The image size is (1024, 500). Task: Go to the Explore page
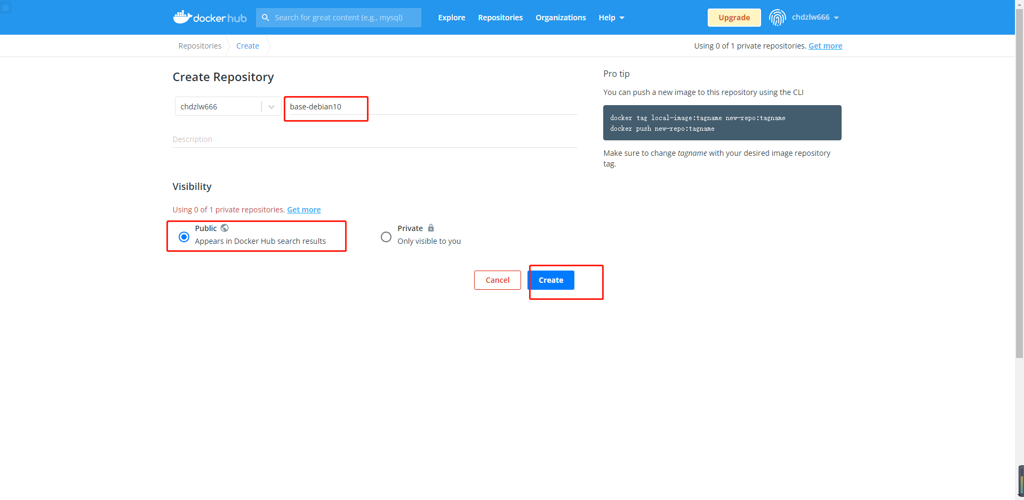[452, 18]
